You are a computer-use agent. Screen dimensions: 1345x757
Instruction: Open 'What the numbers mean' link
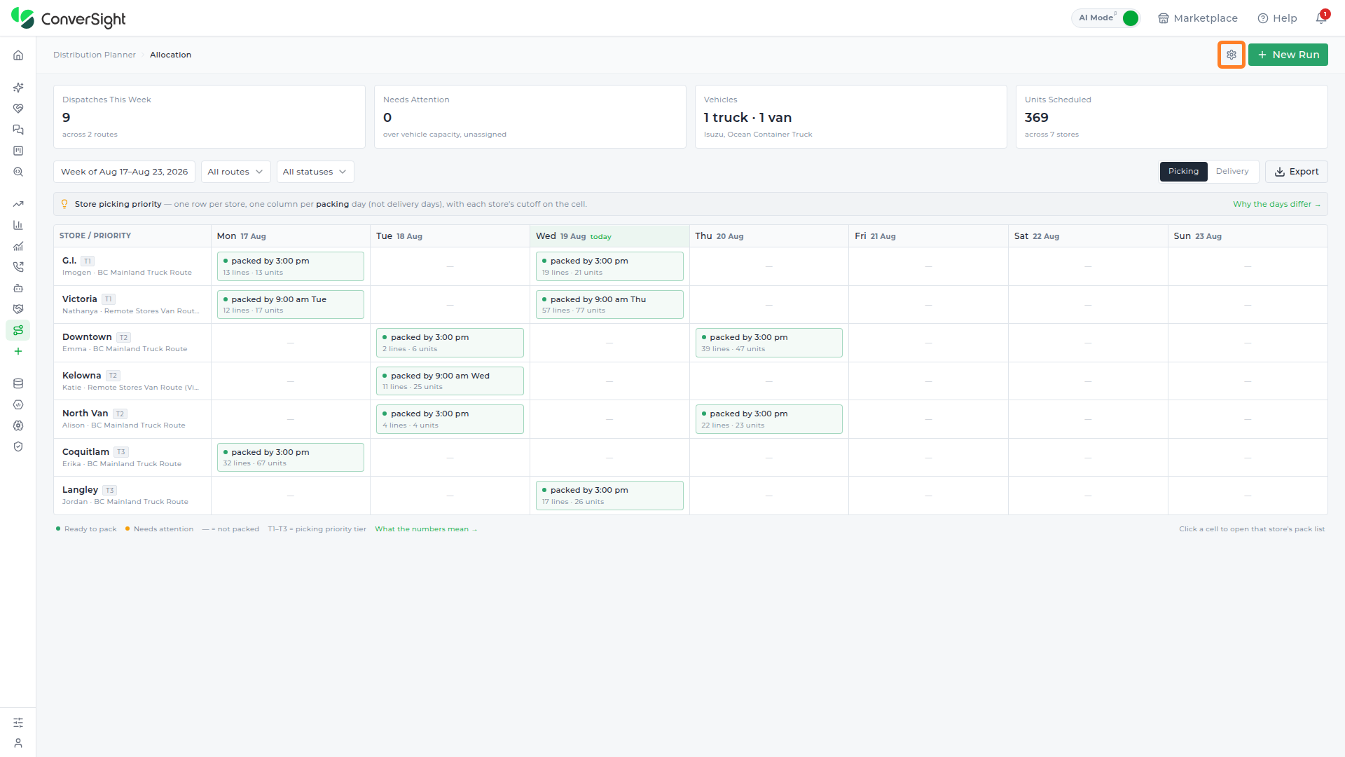point(426,529)
